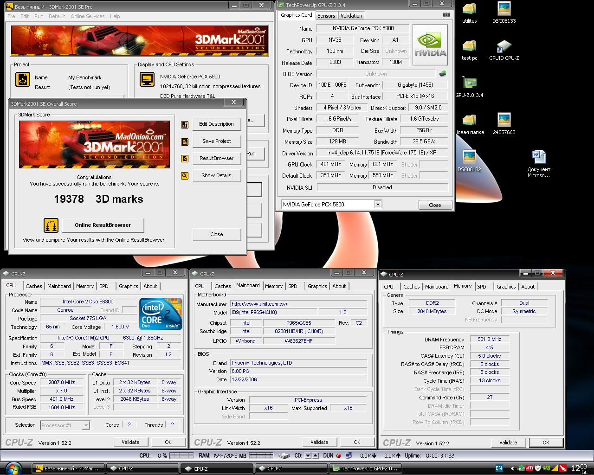
Task: Click the CPU Name field Intel Core 2 Duo E6300
Action: point(88,302)
